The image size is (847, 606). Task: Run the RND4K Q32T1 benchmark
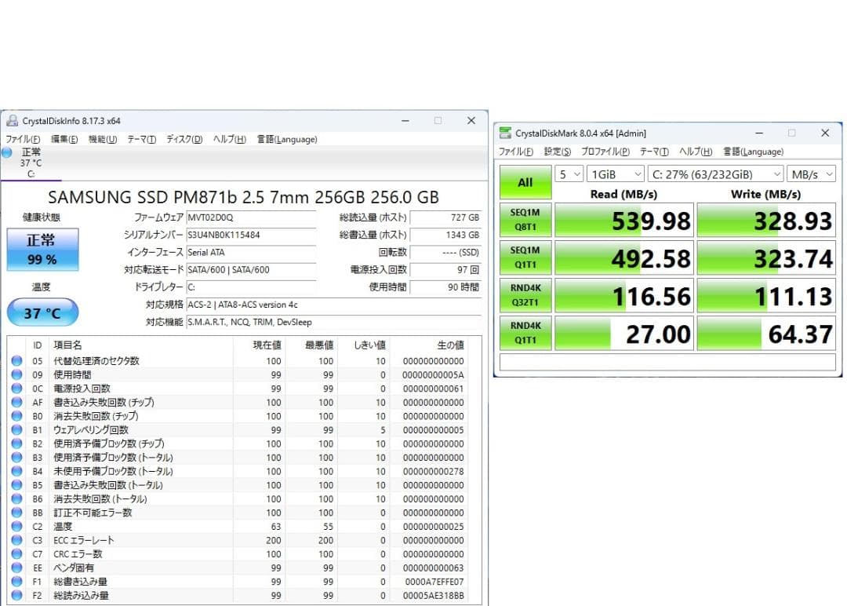[525, 294]
